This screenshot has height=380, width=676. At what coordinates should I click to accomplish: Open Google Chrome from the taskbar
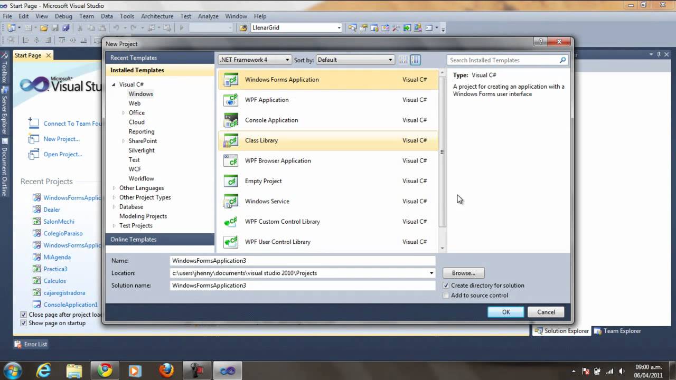tap(105, 370)
